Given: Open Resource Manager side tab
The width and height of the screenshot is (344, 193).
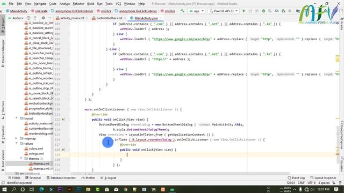Looking at the screenshot, I should (x=3, y=53).
